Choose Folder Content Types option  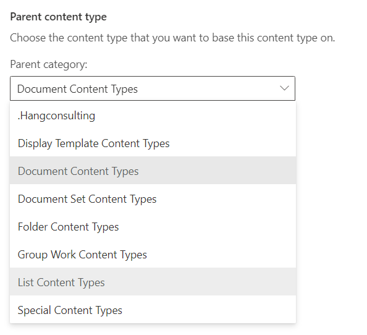tap(153, 226)
